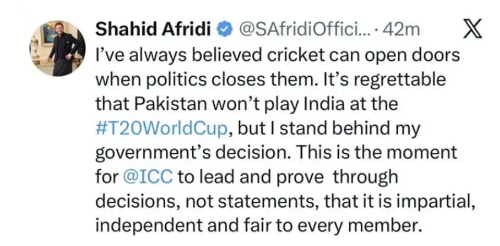Screen dimensions: 500x246
Task: Click the X logo icon
Action: [472, 29]
